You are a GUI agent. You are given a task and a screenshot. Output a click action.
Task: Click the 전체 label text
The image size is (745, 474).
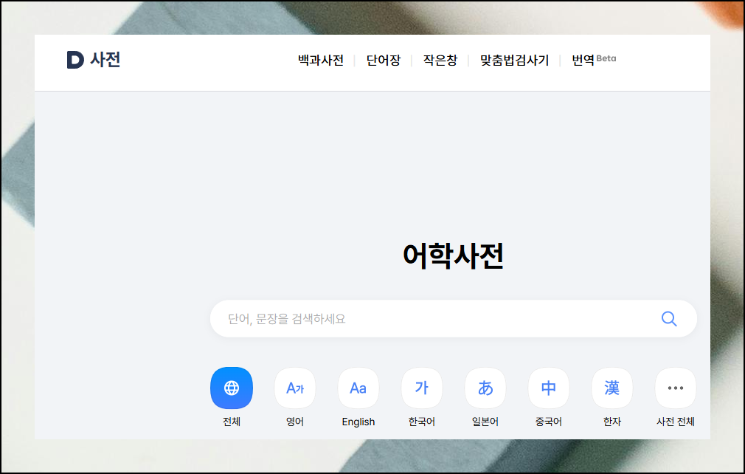[x=232, y=422]
